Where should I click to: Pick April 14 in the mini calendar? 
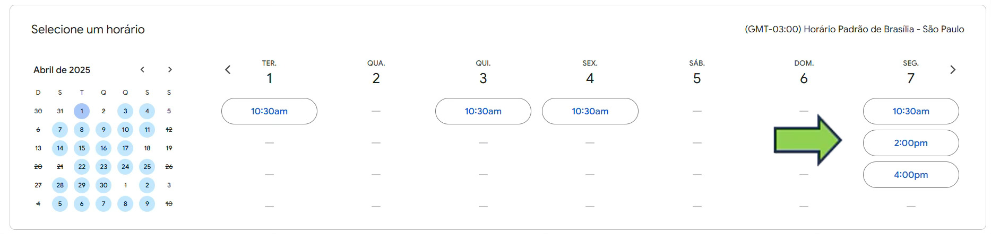click(60, 148)
